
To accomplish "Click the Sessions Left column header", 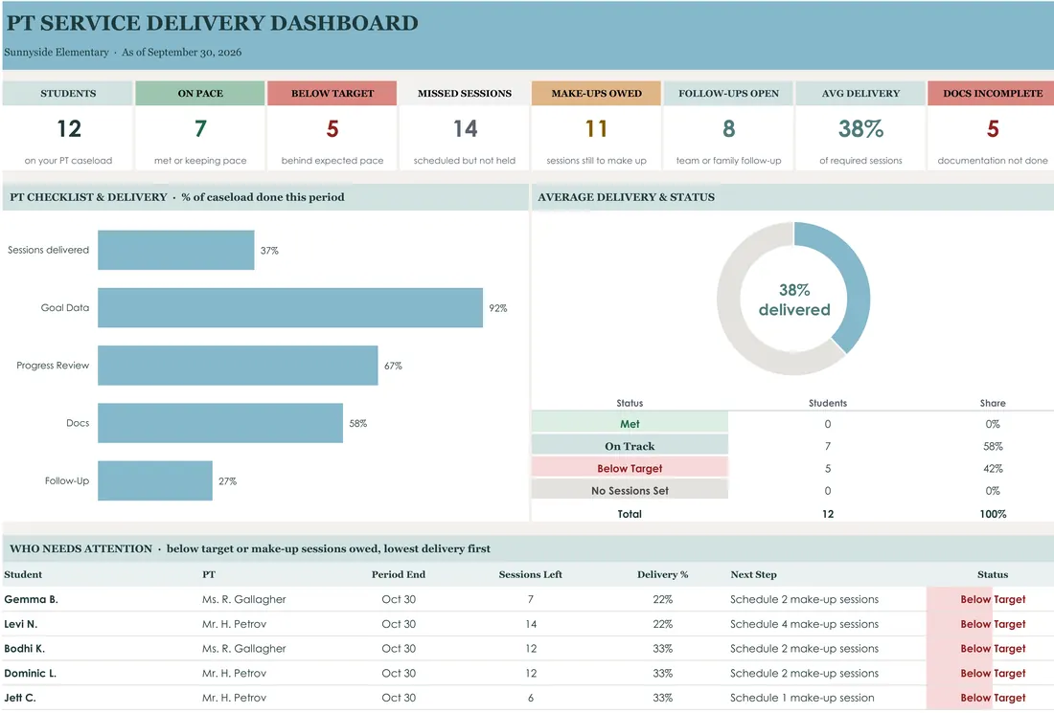I will pos(531,574).
